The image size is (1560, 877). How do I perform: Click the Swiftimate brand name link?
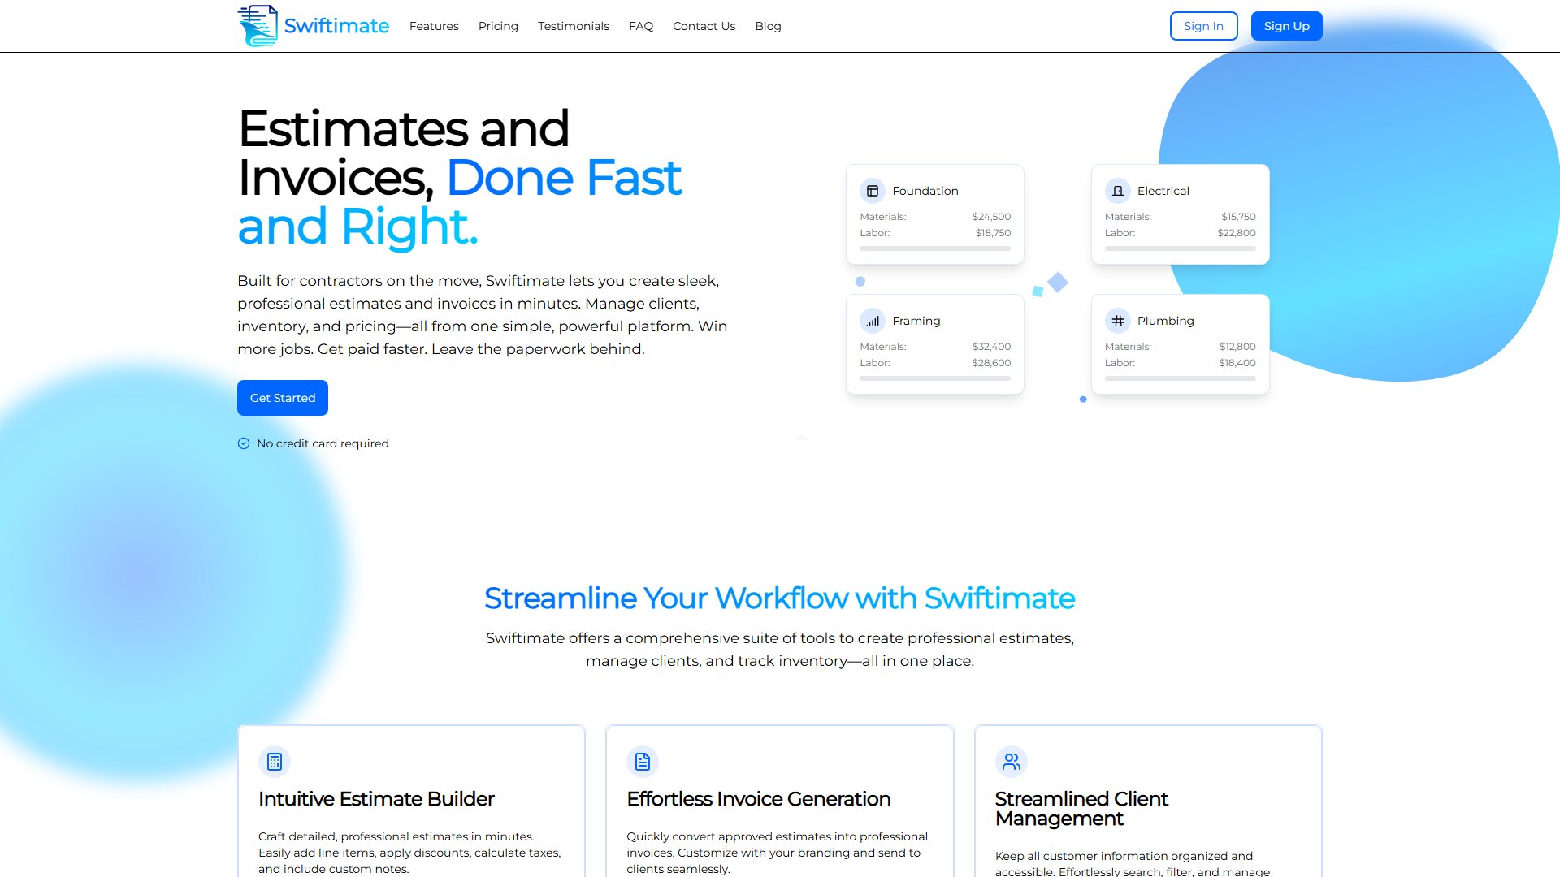[336, 26]
